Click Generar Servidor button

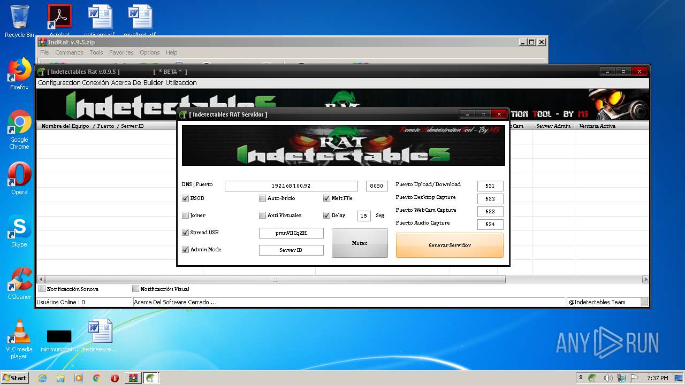[450, 245]
